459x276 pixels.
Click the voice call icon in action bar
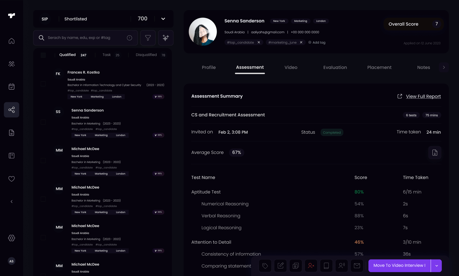[x=342, y=266]
